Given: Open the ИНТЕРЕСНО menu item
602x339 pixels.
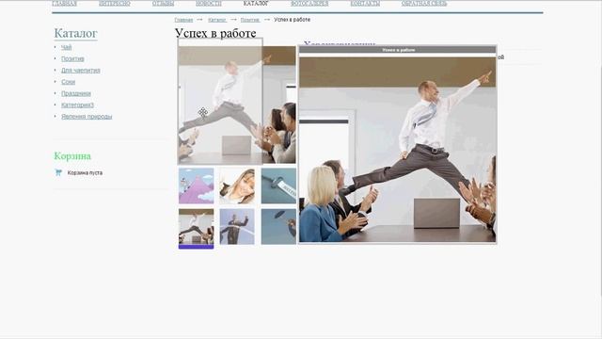Looking at the screenshot, I should (x=115, y=4).
